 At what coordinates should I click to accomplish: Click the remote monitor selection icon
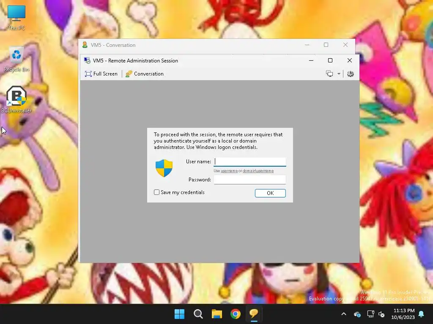coord(329,74)
